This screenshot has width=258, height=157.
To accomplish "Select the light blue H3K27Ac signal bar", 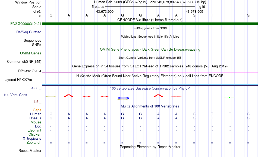I will 150,85.
